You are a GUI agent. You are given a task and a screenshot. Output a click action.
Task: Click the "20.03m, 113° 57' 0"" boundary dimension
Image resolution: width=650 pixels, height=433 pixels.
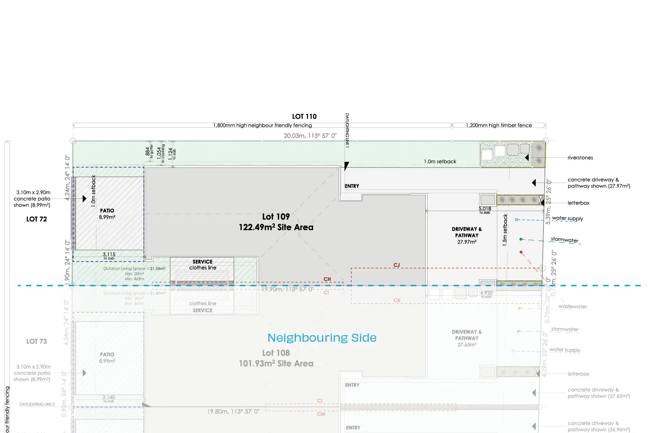coord(310,136)
